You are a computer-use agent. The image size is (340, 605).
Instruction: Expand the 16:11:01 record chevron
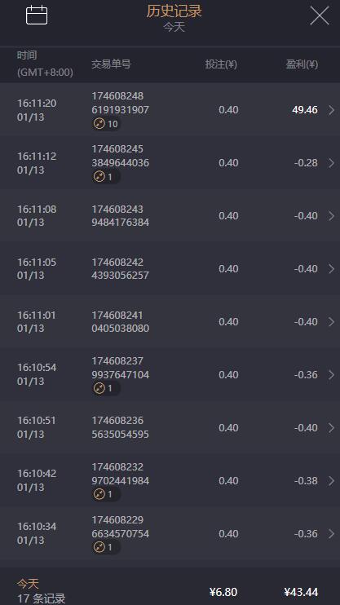pos(332,322)
